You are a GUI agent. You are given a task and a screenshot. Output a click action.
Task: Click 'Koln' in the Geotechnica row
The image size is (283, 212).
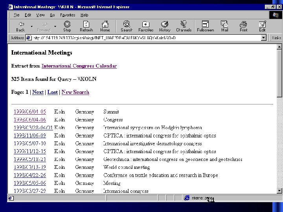tap(59, 159)
